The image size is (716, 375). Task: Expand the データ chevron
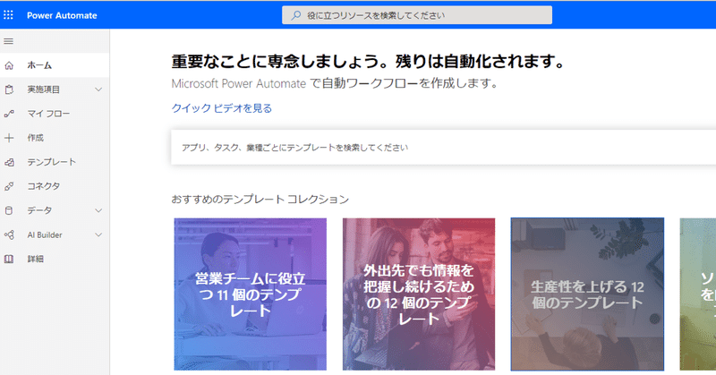[98, 210]
